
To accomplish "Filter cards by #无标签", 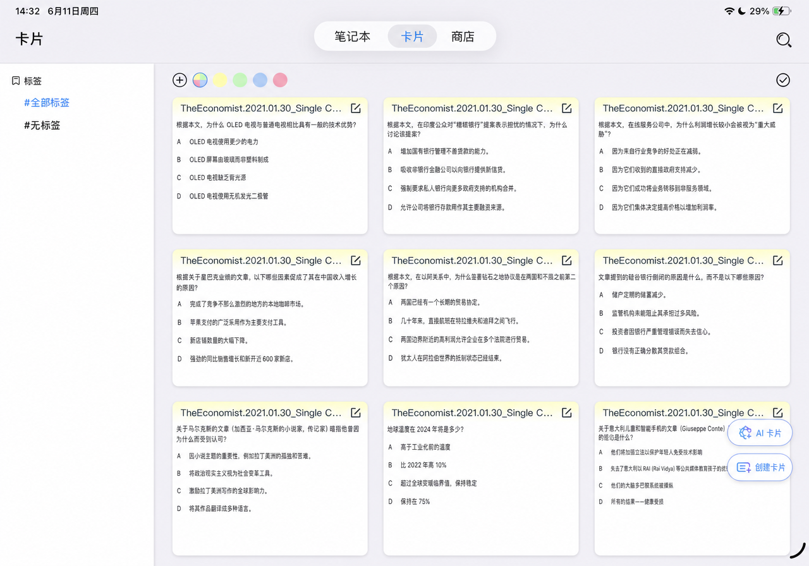I will [x=42, y=125].
